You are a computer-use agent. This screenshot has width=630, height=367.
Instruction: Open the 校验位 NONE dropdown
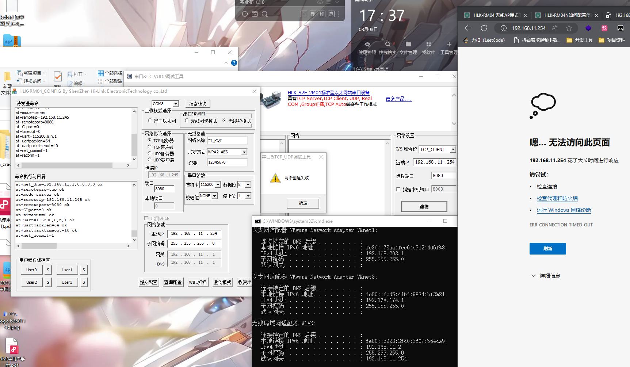[215, 196]
